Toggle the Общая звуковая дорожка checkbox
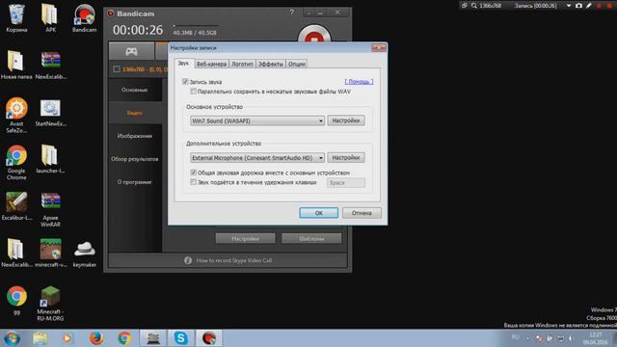The height and width of the screenshot is (347, 617). pos(193,173)
